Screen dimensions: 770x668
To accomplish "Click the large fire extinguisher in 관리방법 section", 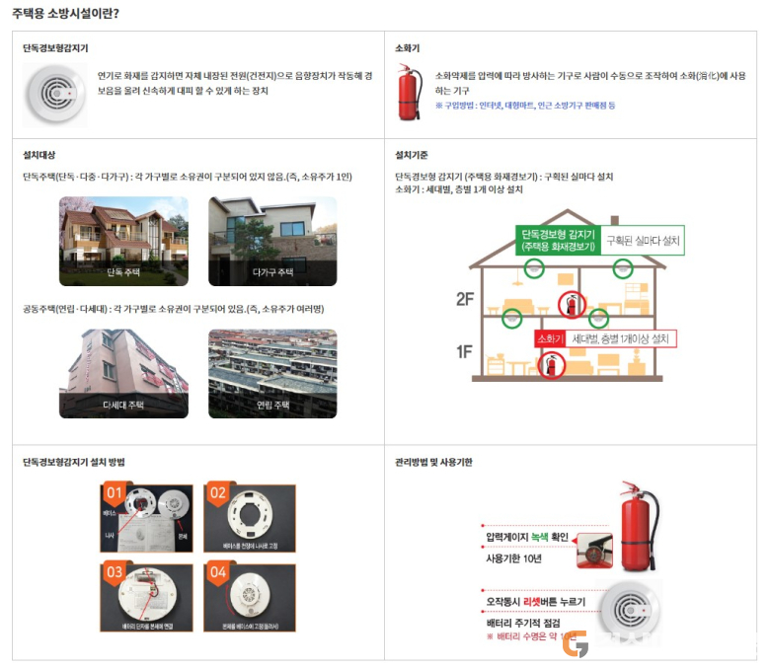I will pyautogui.click(x=639, y=526).
